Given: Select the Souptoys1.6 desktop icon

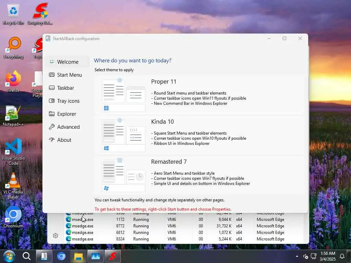Looking at the screenshot, I should pyautogui.click(x=40, y=14).
